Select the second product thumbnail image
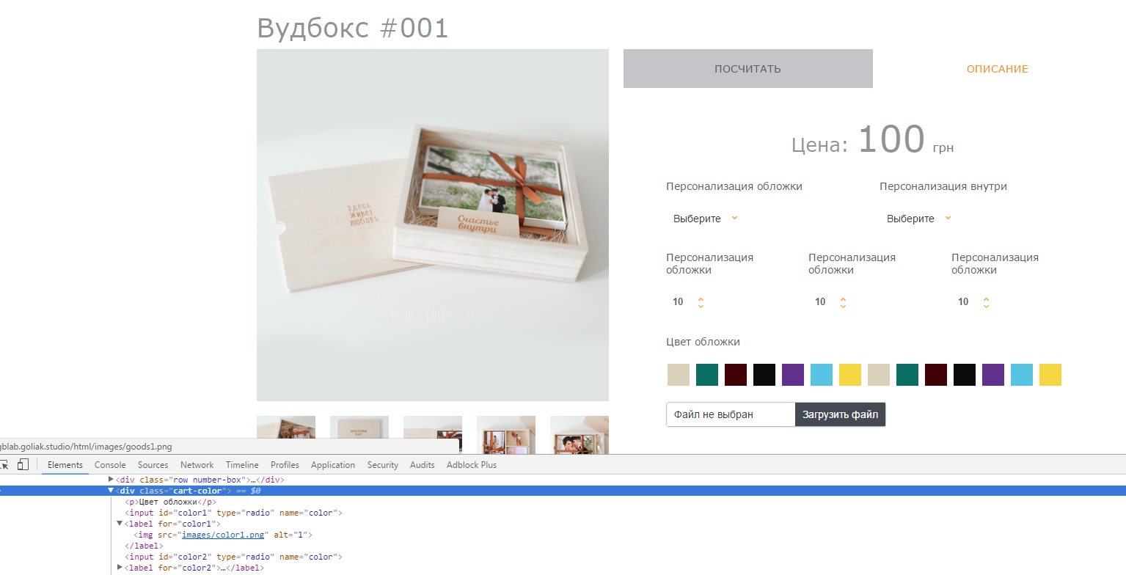This screenshot has height=575, width=1126. point(359,434)
